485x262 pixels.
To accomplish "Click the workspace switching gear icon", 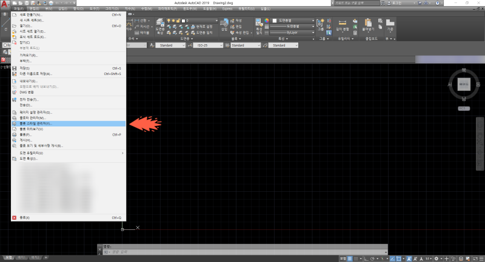I will point(436,257).
